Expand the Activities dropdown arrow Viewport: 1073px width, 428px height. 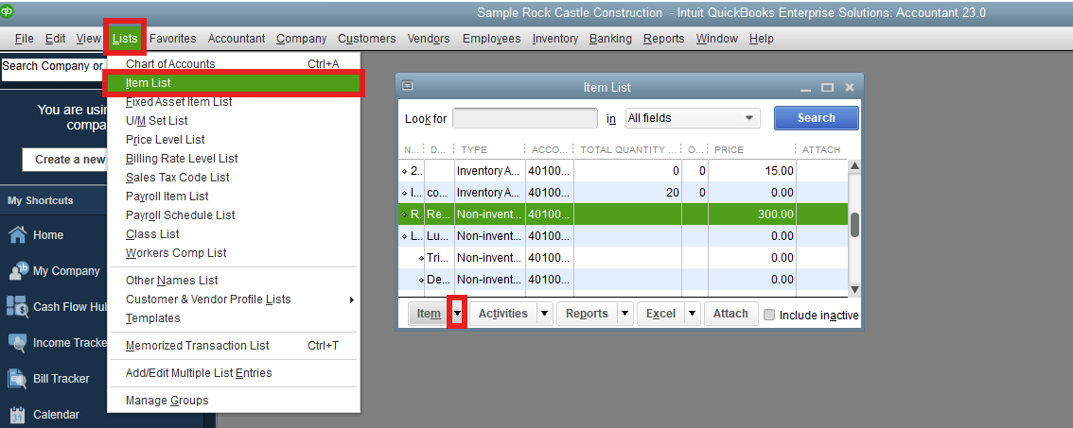544,314
